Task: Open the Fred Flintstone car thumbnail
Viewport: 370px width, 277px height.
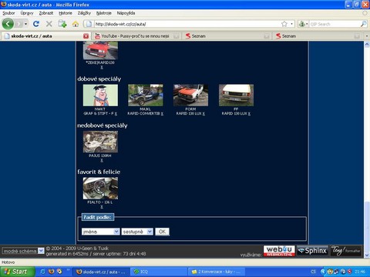Action: click(100, 95)
